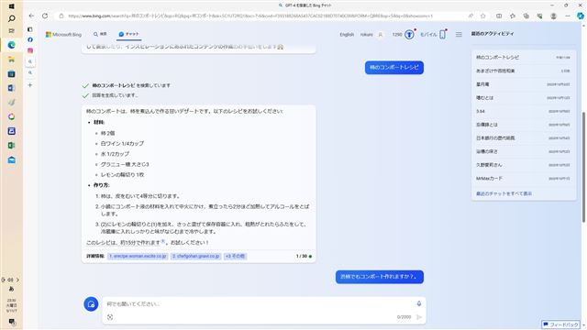This screenshot has width=587, height=330.
Task: Go back in the browser
Action: pos(31,16)
